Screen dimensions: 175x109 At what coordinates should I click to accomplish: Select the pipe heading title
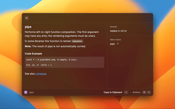(x=28, y=27)
